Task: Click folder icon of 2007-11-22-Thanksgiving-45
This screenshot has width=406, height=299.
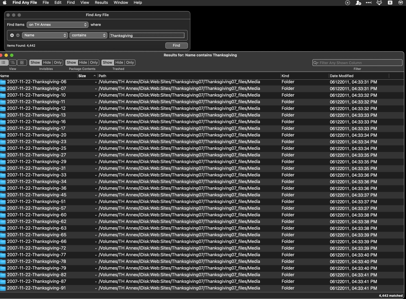Action: point(3,195)
